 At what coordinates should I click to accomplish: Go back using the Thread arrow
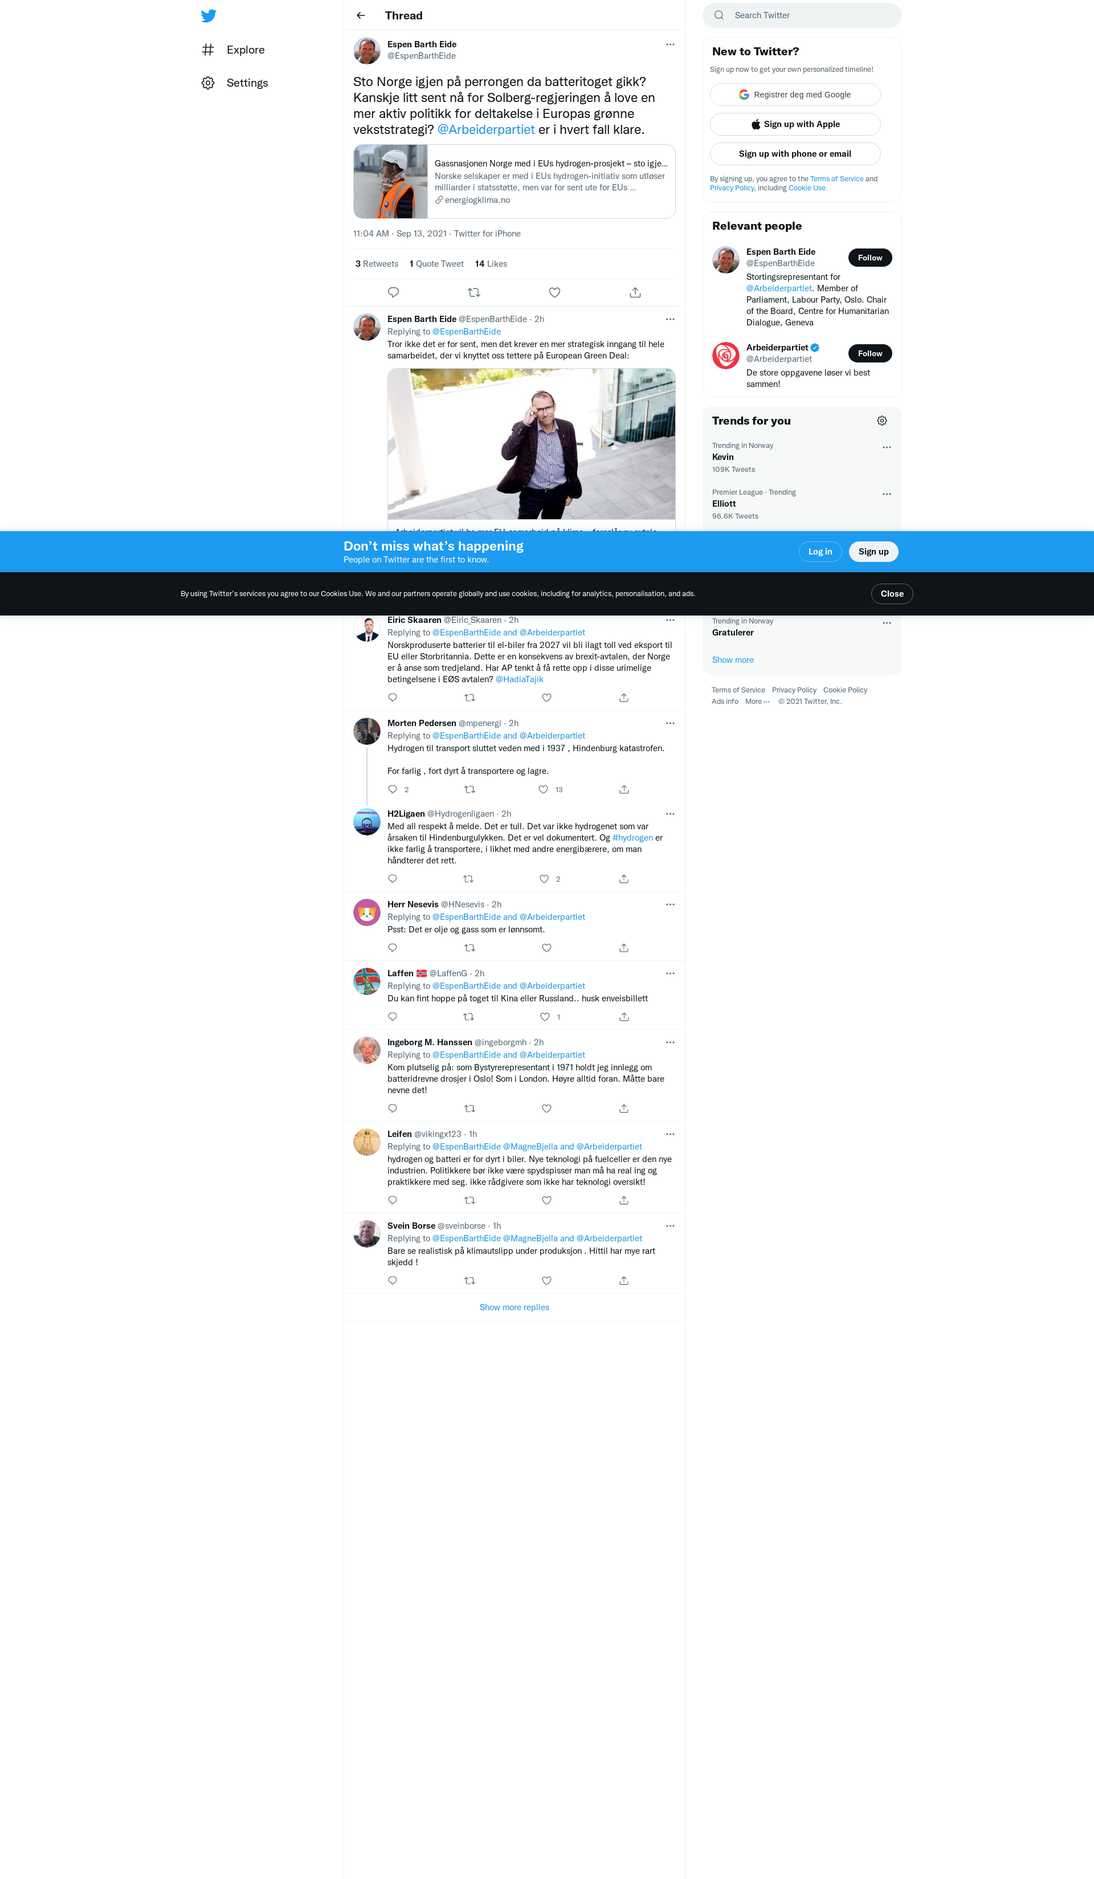tap(361, 15)
